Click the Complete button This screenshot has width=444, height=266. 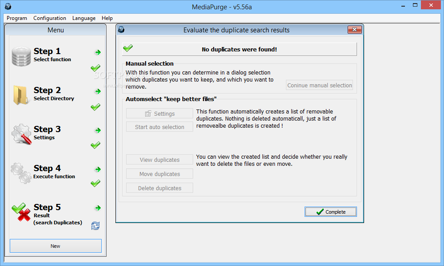pyautogui.click(x=330, y=212)
